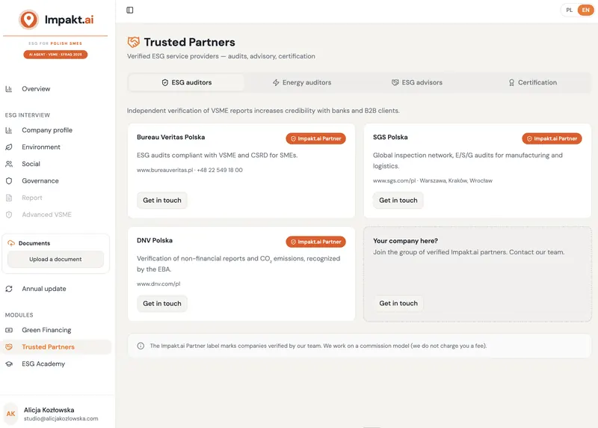Click the lightning icon on Energy auditors tab
The width and height of the screenshot is (598, 428).
(276, 82)
